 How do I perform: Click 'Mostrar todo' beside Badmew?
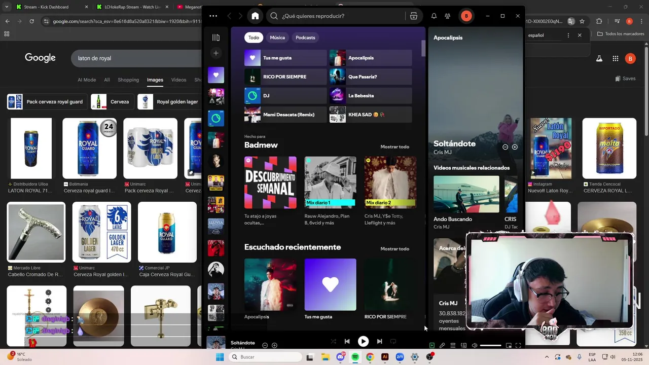coord(394,147)
